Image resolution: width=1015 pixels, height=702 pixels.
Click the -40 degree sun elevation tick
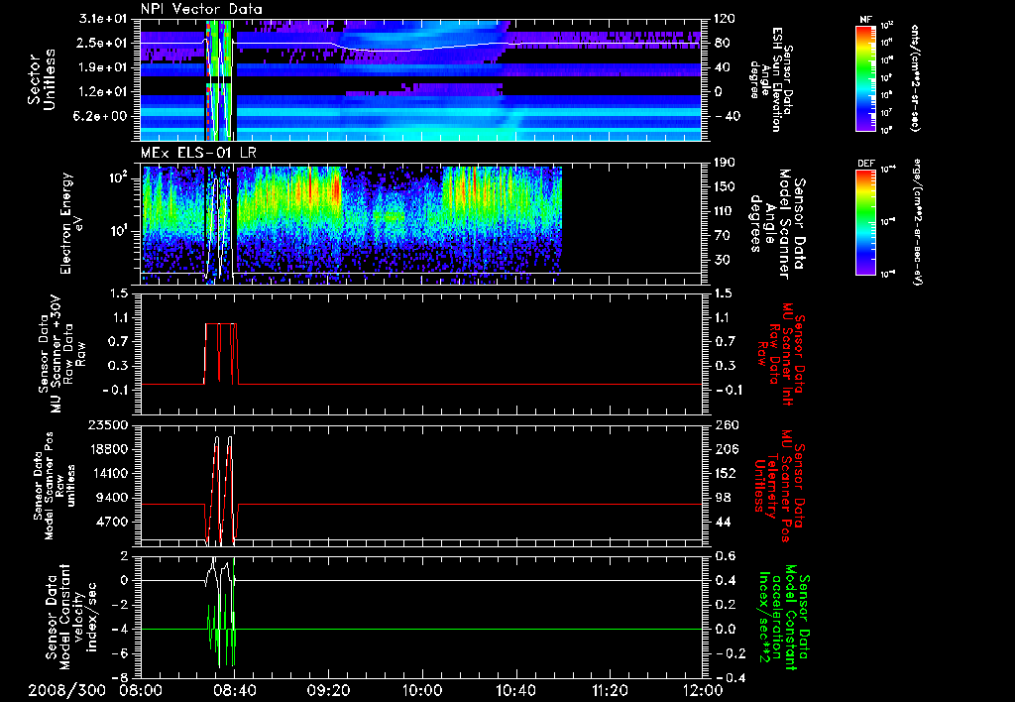coord(727,116)
